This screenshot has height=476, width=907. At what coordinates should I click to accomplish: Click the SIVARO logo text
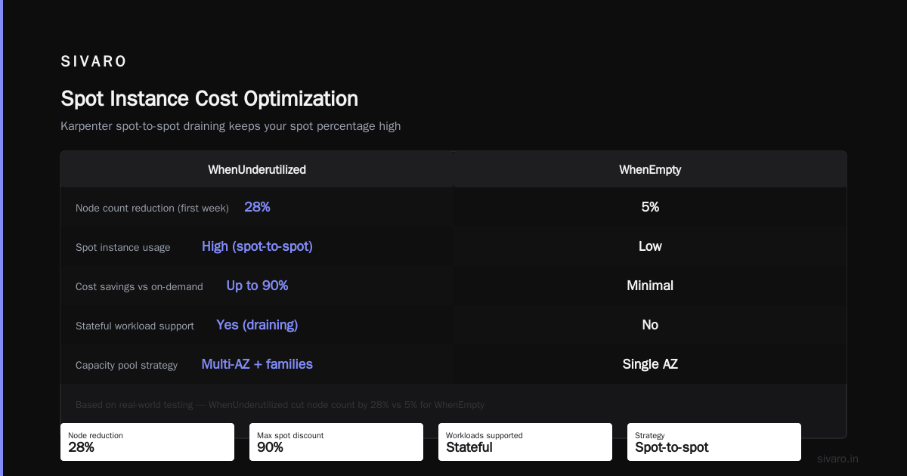coord(94,62)
